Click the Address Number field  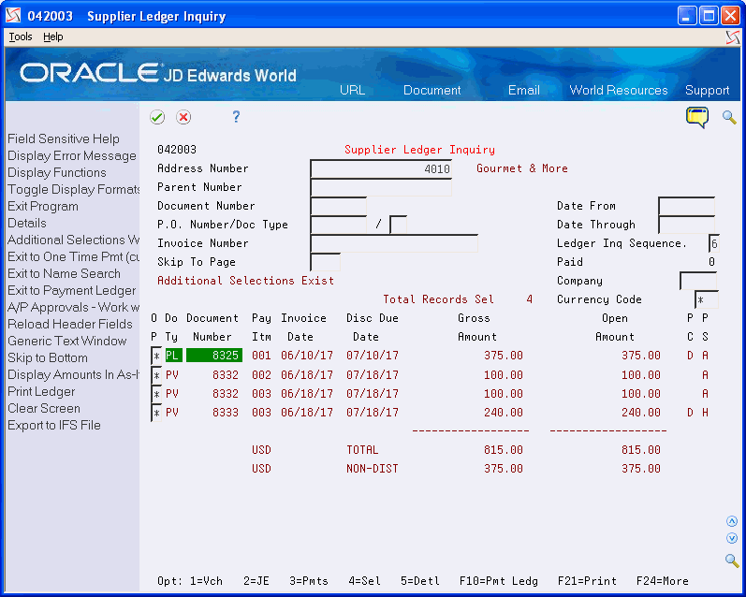tap(381, 168)
